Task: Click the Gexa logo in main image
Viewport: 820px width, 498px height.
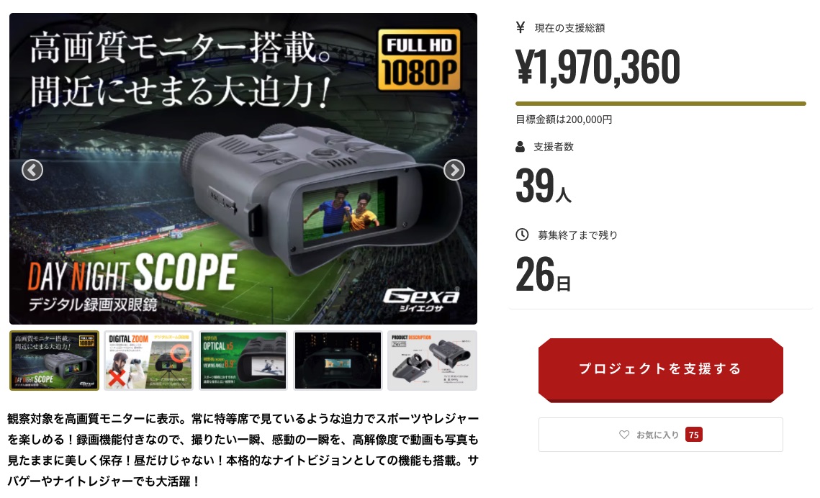Action: click(x=421, y=299)
